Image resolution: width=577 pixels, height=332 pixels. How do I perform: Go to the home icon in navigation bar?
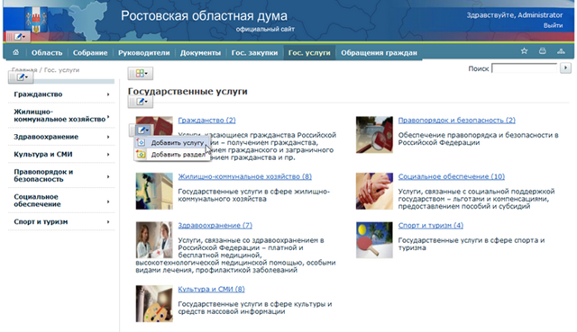click(16, 52)
